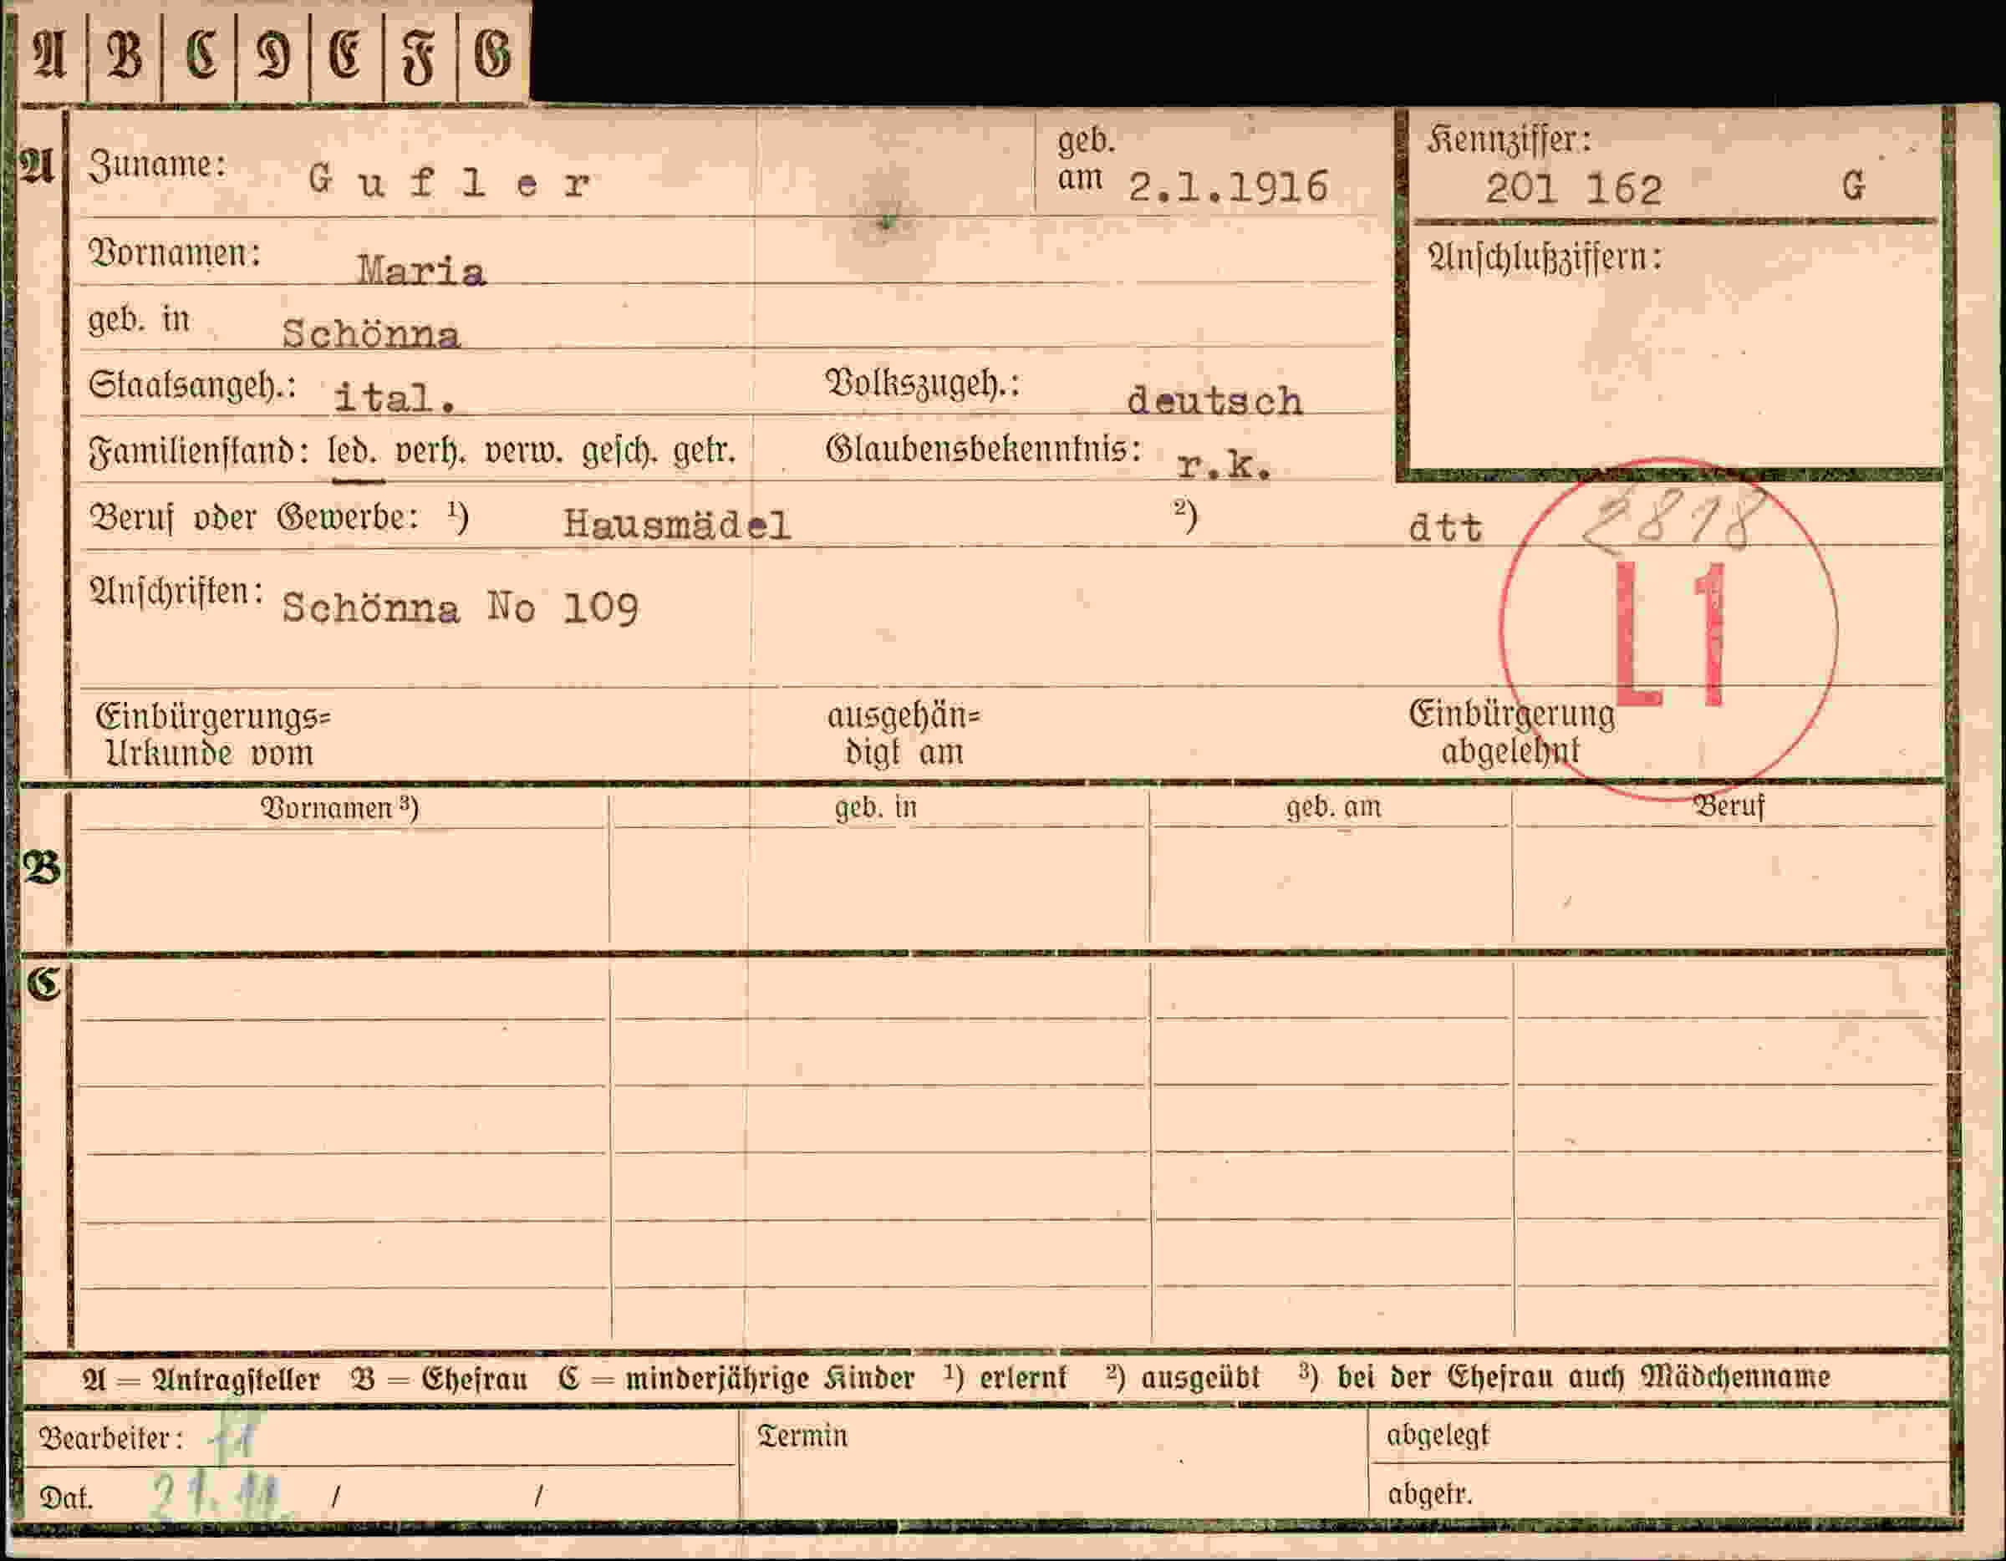The width and height of the screenshot is (2006, 1561).
Task: Click the 'geb. am' column header in section B
Action: (x=1334, y=808)
